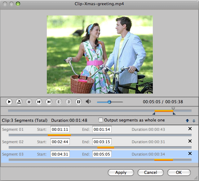The width and height of the screenshot is (199, 181).
Task: Click the OK button
Action: coord(179,173)
